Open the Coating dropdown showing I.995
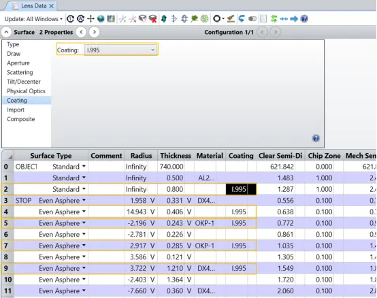Viewport: 377px width, 298px height. 120,50
